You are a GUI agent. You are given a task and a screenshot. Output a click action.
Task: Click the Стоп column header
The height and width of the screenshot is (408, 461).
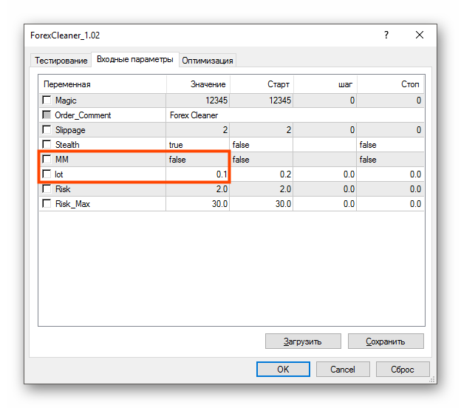coord(390,84)
